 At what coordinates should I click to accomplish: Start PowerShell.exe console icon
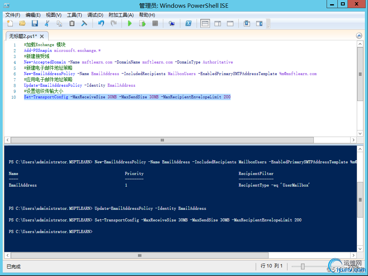point(188,23)
